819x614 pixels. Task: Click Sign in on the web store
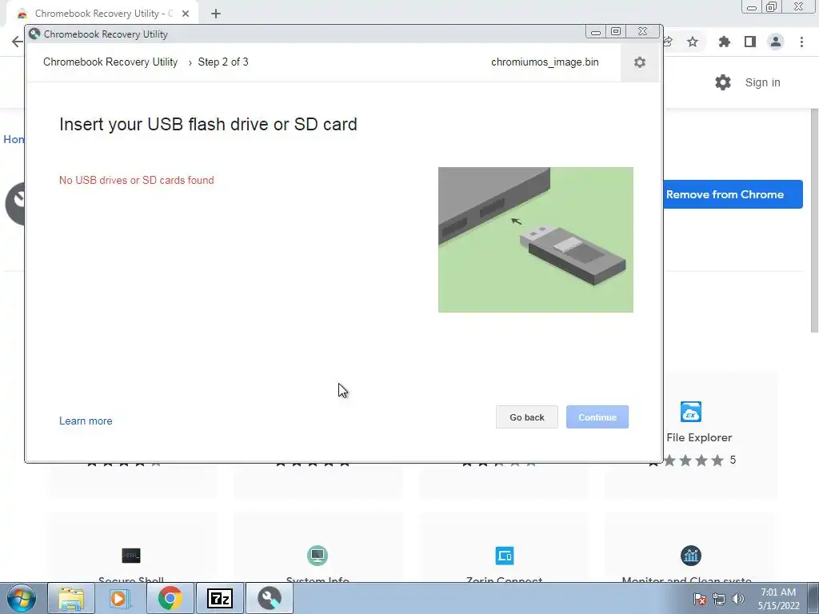pos(762,82)
